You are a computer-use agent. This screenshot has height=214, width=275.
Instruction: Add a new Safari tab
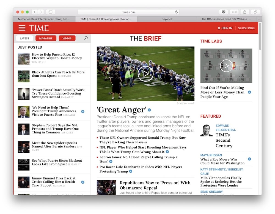[259, 19]
